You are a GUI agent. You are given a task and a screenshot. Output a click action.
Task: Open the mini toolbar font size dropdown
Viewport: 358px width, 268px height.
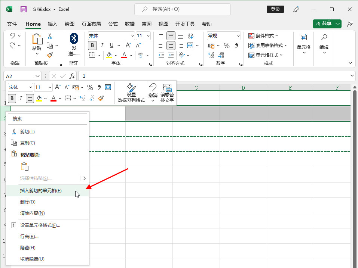50,87
